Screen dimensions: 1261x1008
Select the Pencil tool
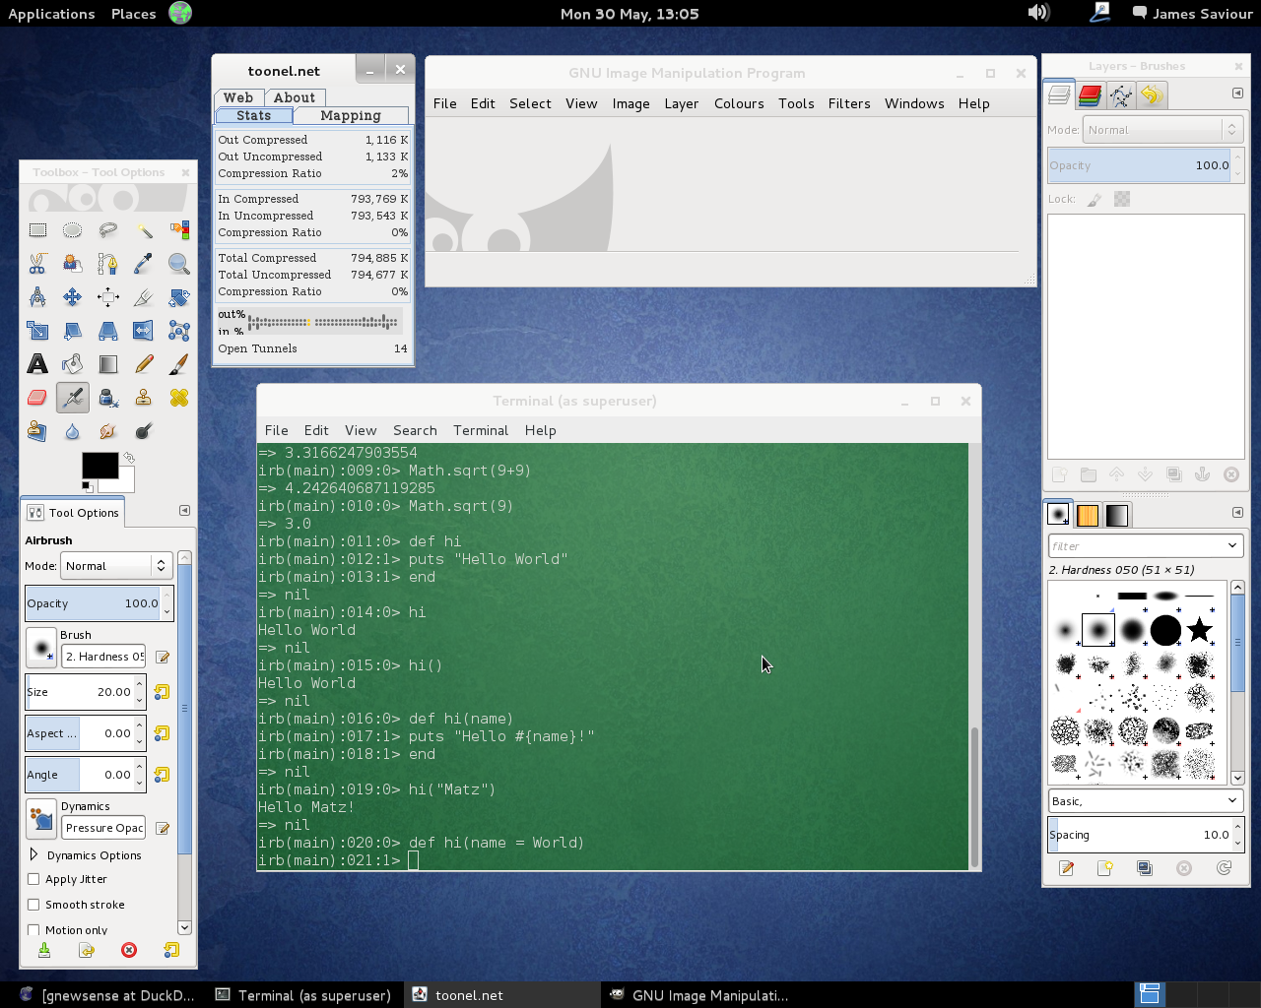(144, 364)
